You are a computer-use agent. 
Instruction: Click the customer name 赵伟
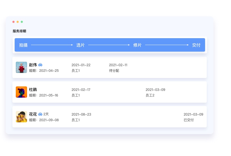coord(33,65)
